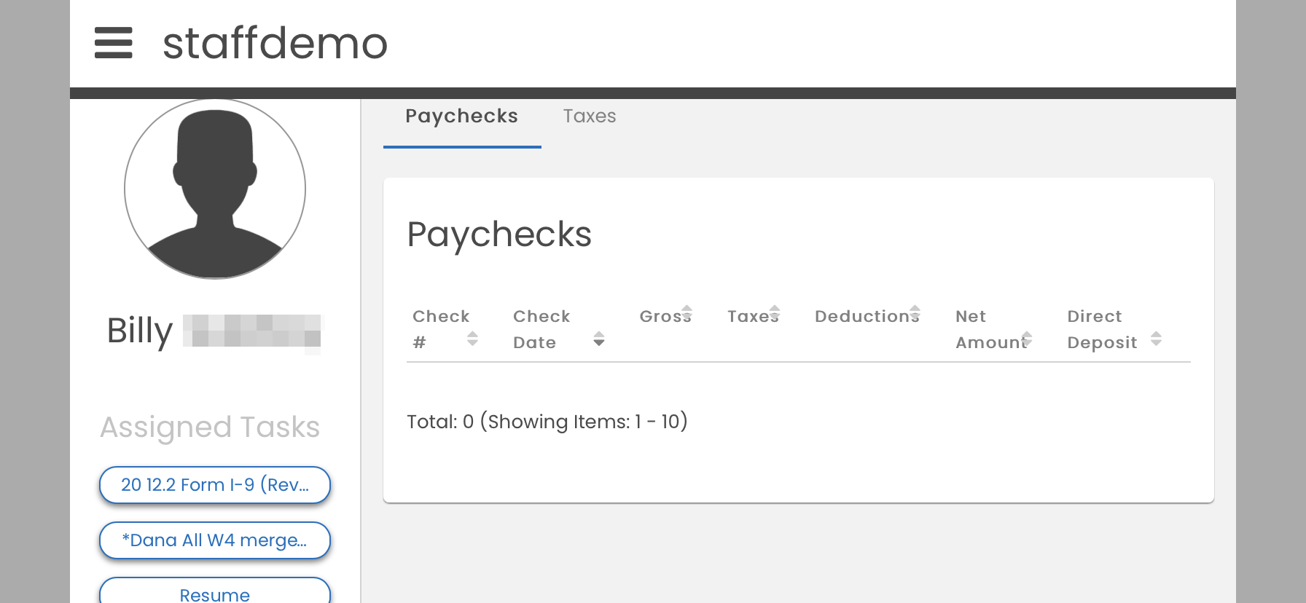Click the Resume task button

pos(215,593)
